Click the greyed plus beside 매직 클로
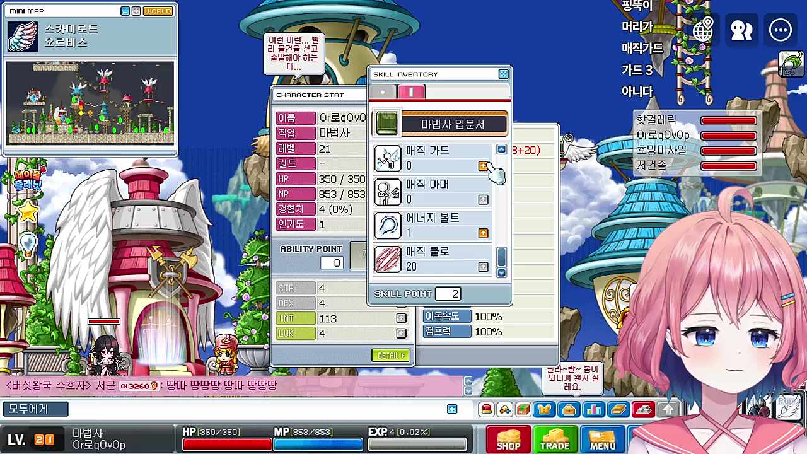Viewport: 807px width, 454px height. [484, 267]
